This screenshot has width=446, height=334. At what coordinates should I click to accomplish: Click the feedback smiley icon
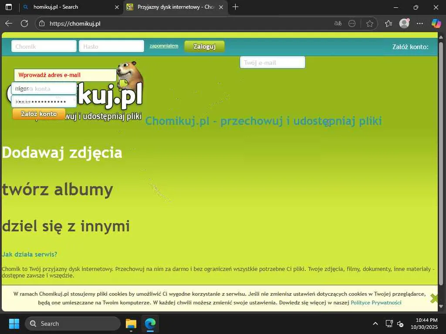pos(352,23)
